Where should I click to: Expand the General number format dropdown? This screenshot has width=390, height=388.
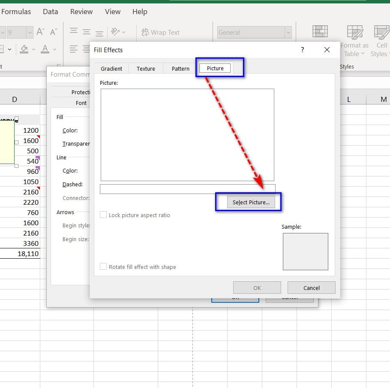click(x=288, y=32)
